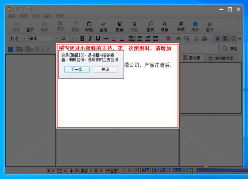
Task: Open 查找 (Find) magnifier tool
Action: (150, 27)
